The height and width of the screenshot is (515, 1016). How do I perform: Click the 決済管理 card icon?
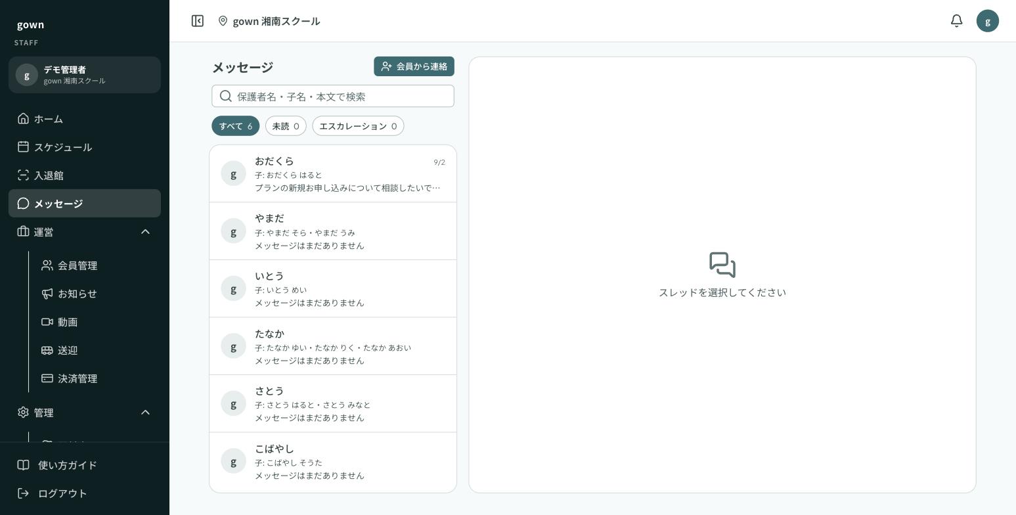(47, 378)
